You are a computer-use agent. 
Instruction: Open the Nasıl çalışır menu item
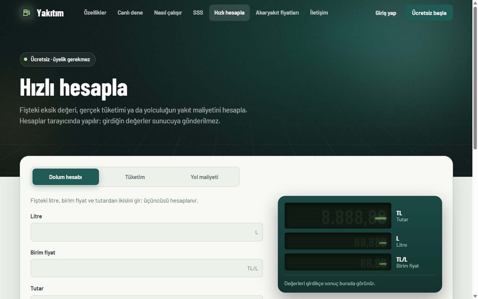168,13
